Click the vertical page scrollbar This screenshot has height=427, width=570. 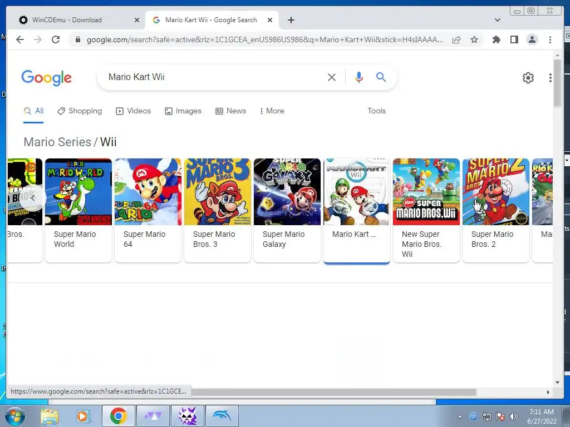coord(558,83)
